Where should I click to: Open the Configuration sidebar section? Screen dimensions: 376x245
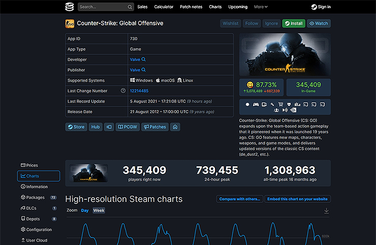pyautogui.click(x=36, y=229)
